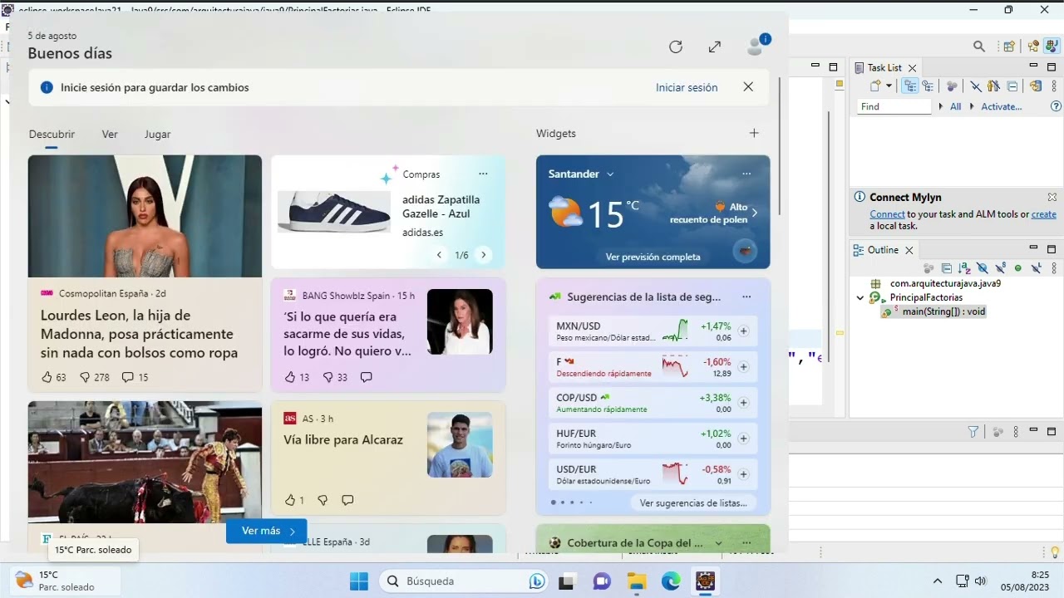Click Focus on Workweek icon in Task List

pos(952,86)
